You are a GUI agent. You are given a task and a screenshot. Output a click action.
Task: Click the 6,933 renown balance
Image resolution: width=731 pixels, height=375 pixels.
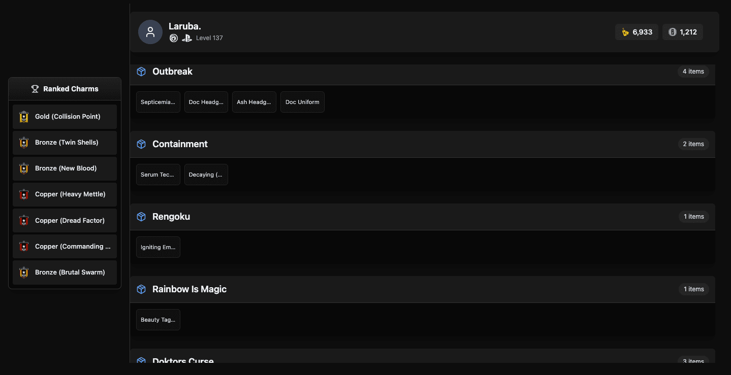click(637, 32)
